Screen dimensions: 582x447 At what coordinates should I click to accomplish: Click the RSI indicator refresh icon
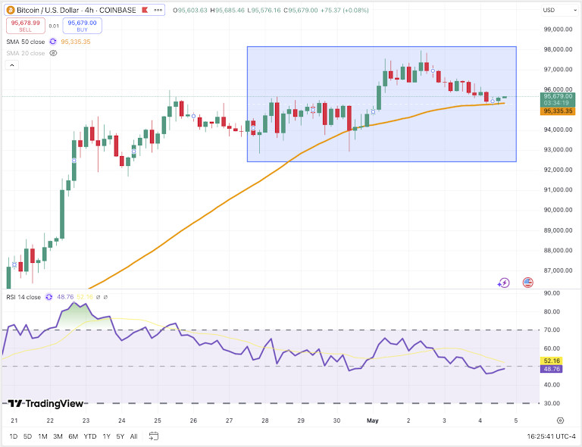[48, 297]
